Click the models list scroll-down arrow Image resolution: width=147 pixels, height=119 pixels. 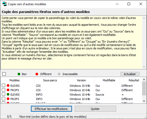[x=144, y=101]
